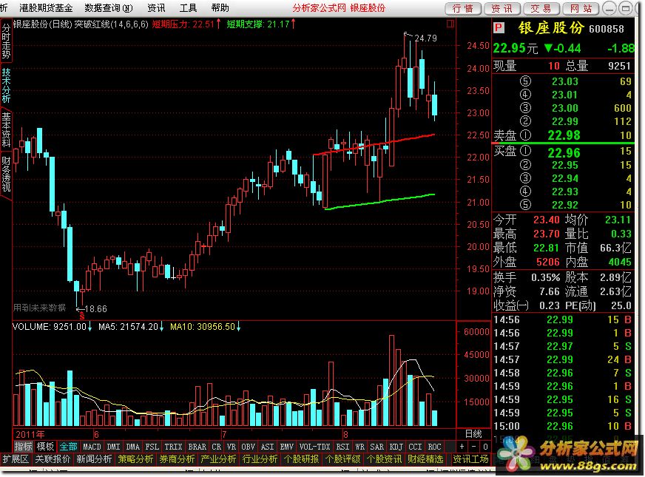The width and height of the screenshot is (645, 477).
Task: Open the 行业分析 tab
Action: pyautogui.click(x=260, y=459)
